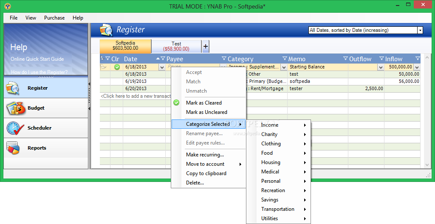Image resolution: width=435 pixels, height=224 pixels.
Task: Expand Housing category submenu
Action: 279,162
